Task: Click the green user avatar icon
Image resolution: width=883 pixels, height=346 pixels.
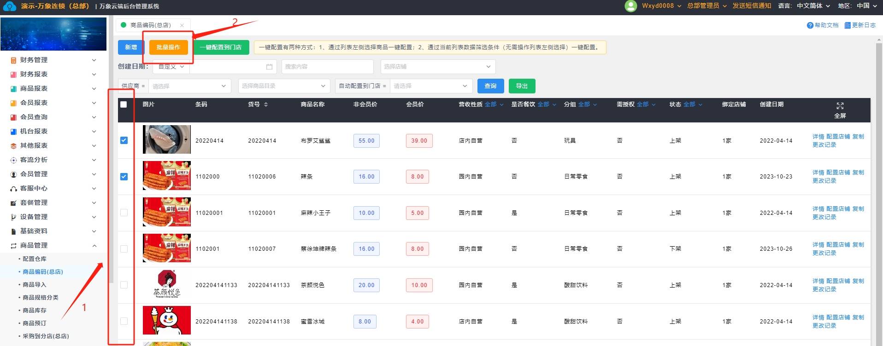Action: tap(630, 6)
